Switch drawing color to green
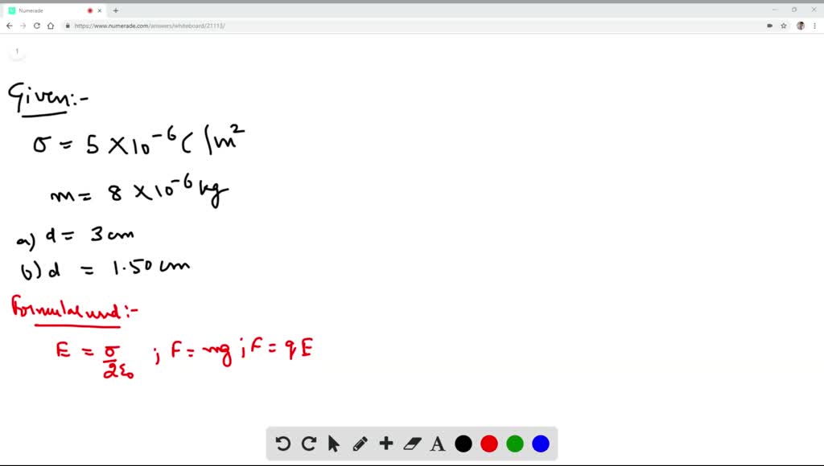 pyautogui.click(x=514, y=443)
